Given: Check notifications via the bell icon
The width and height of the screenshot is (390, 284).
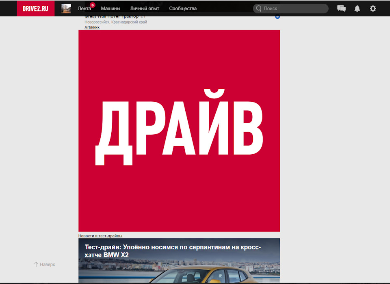Looking at the screenshot, I should pos(357,8).
